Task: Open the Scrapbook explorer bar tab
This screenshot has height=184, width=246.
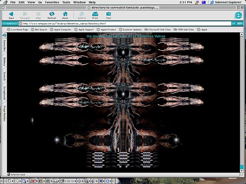Action: pos(5,93)
